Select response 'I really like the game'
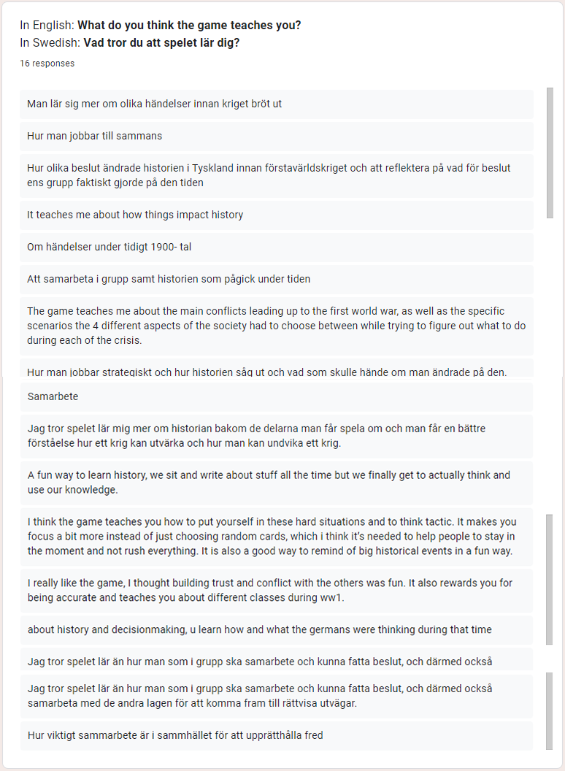 277,590
